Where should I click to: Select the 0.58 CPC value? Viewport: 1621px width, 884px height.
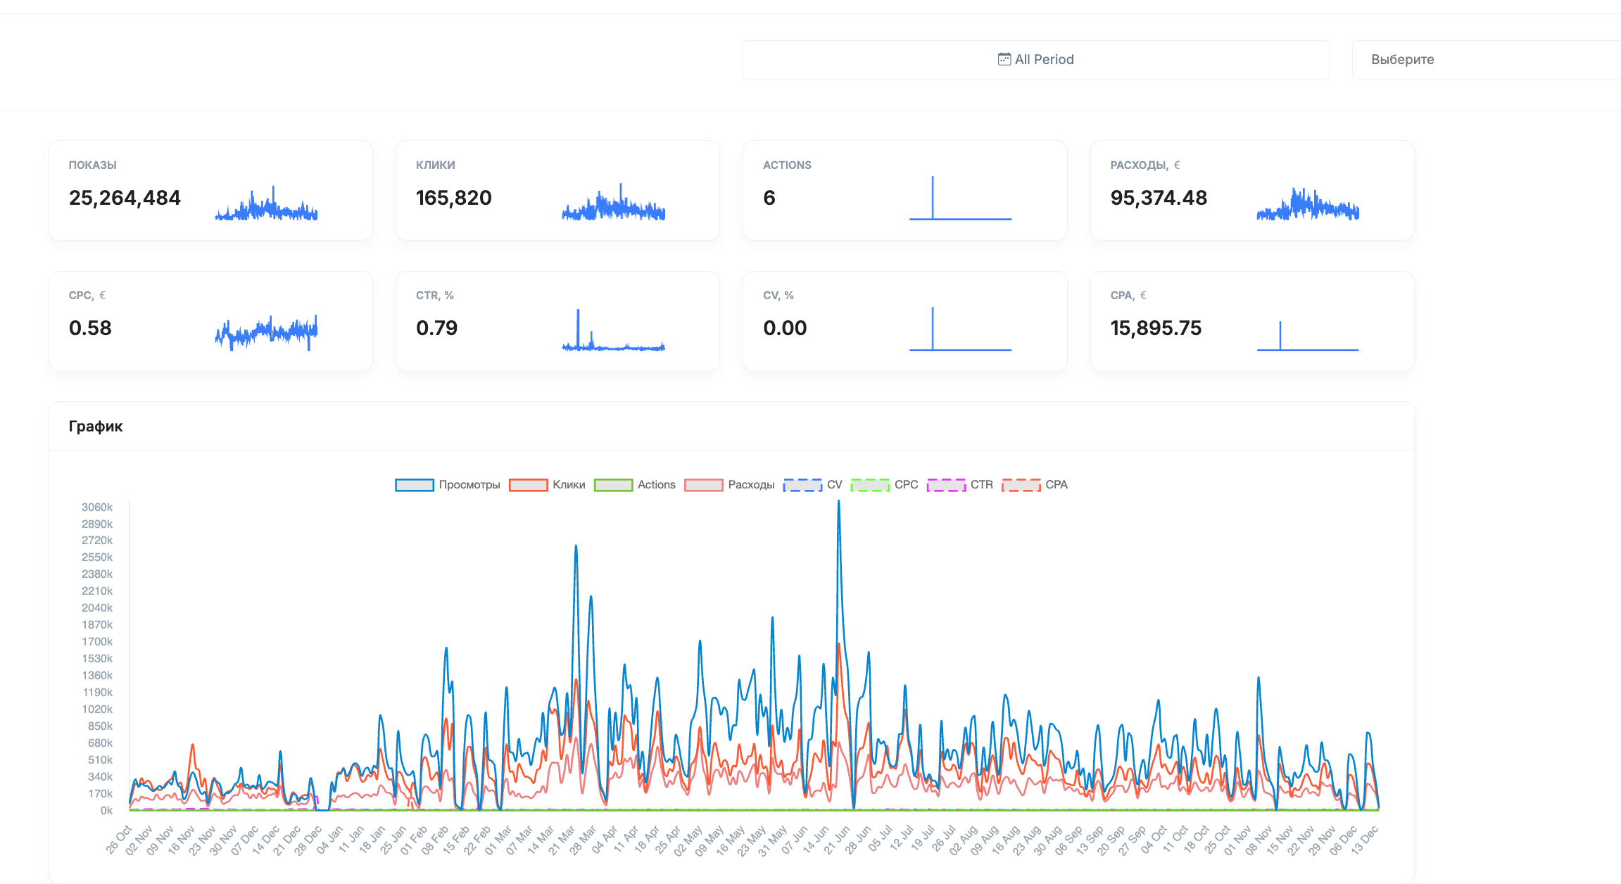tap(90, 328)
